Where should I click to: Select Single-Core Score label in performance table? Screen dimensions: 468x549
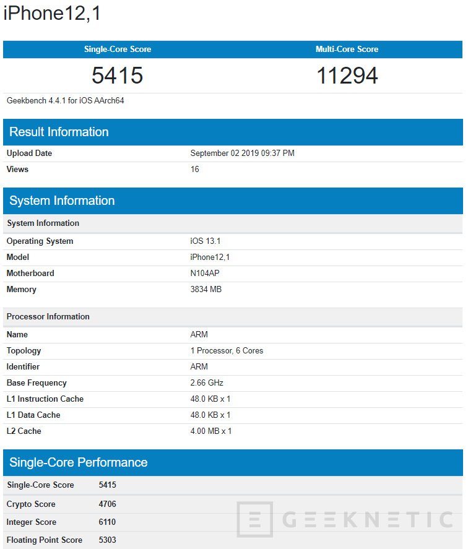(x=40, y=485)
